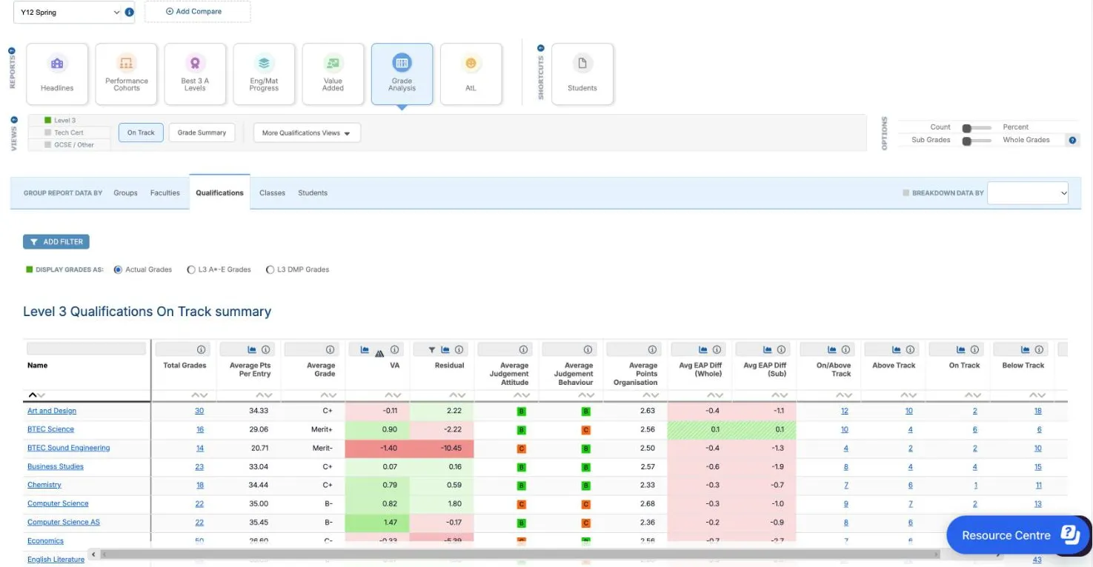Open the Best 3 A Levels report
The height and width of the screenshot is (567, 1093).
pos(195,74)
